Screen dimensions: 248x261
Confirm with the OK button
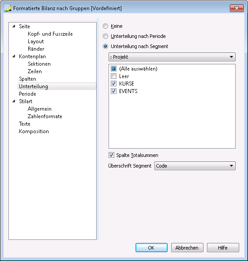[151, 248]
